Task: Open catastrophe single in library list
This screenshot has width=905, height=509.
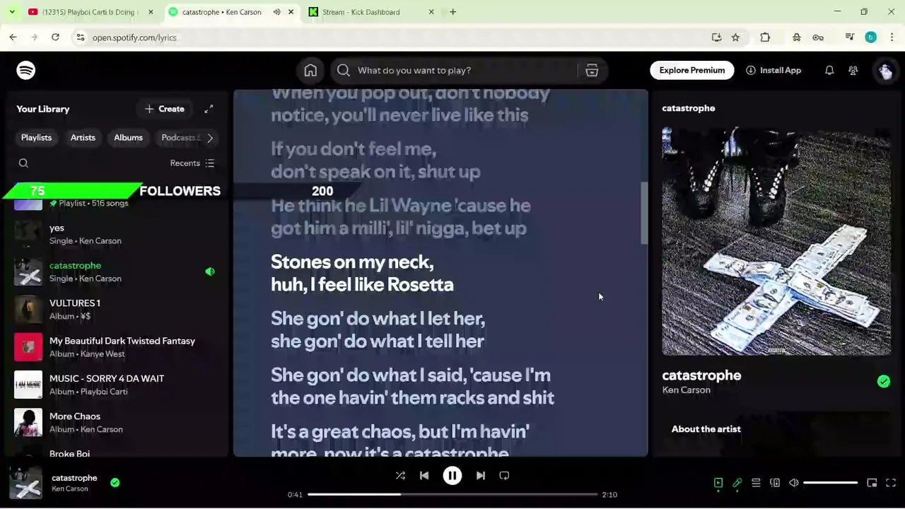Action: 115,271
